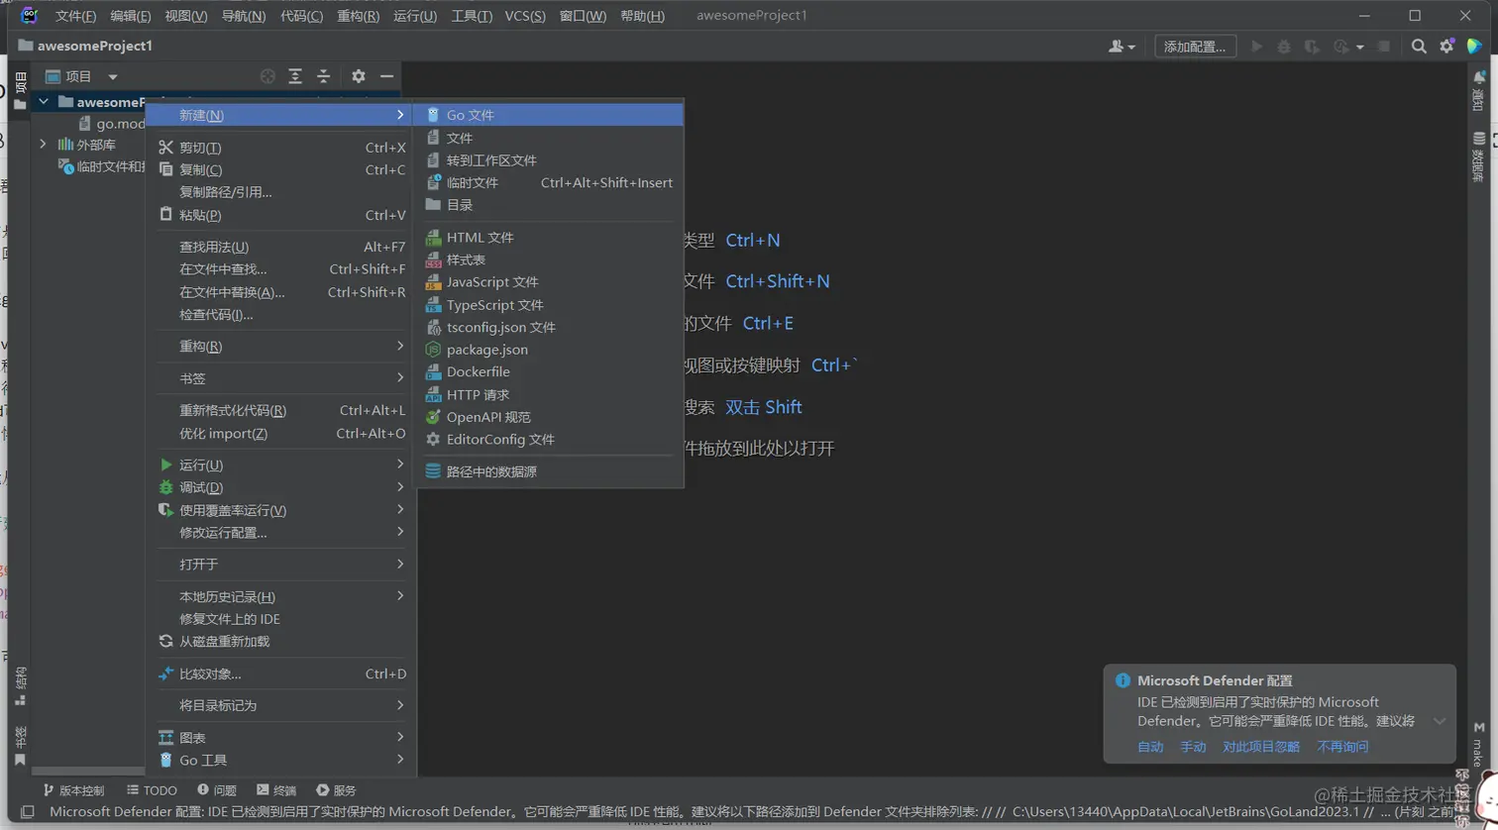Click the 手动 link in Defender notification

click(1194, 747)
